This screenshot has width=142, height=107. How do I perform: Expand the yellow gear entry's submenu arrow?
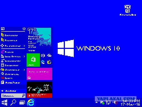coord(24,70)
